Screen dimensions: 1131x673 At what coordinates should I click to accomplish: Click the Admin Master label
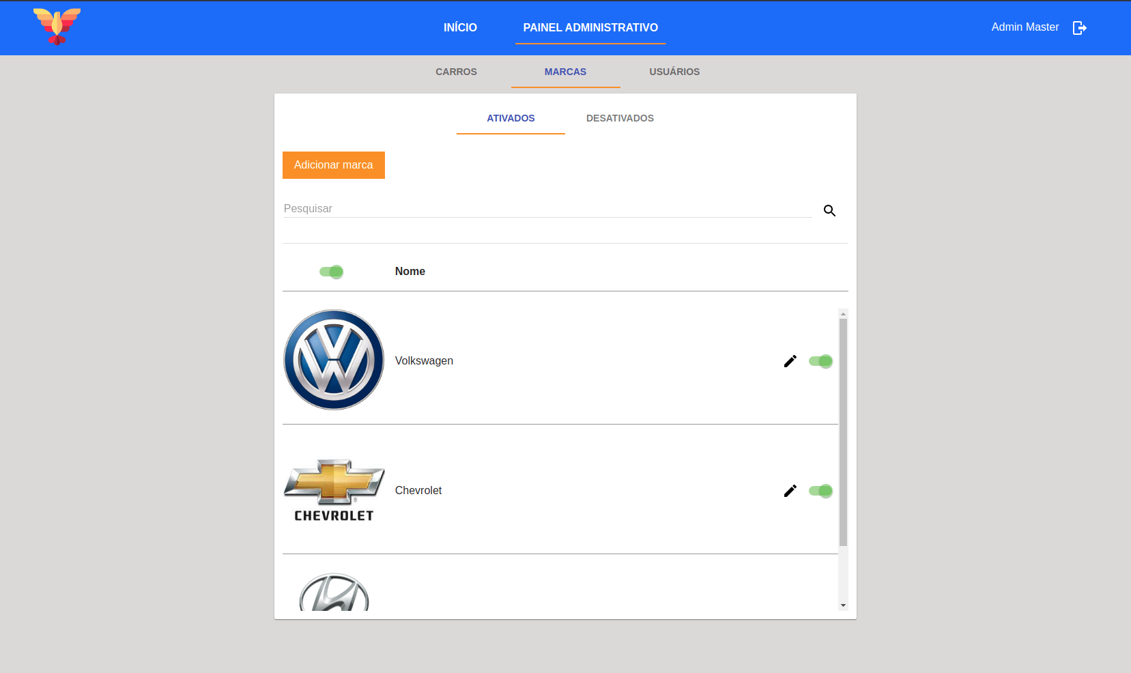pyautogui.click(x=1025, y=27)
